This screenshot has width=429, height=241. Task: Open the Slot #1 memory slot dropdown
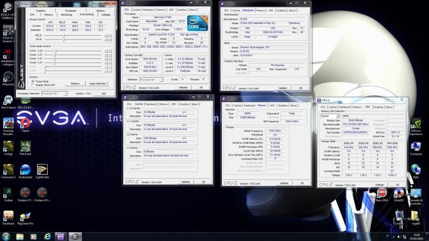coord(330,116)
